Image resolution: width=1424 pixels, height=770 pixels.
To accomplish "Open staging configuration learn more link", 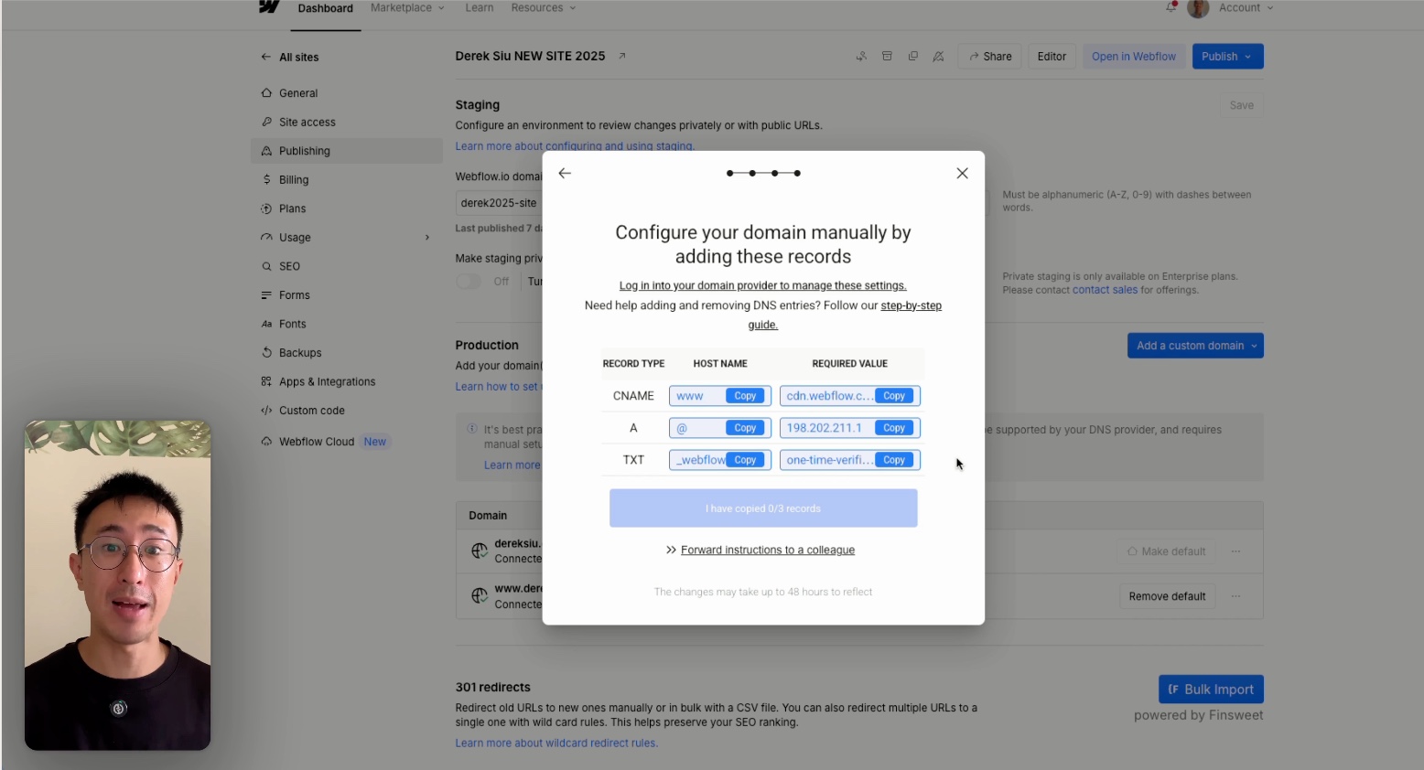I will click(575, 146).
